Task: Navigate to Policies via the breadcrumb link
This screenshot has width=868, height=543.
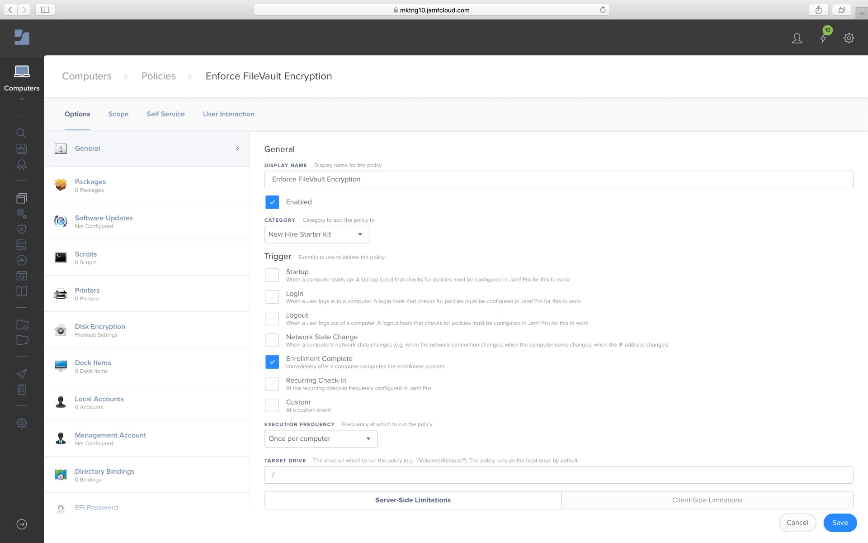Action: 158,76
